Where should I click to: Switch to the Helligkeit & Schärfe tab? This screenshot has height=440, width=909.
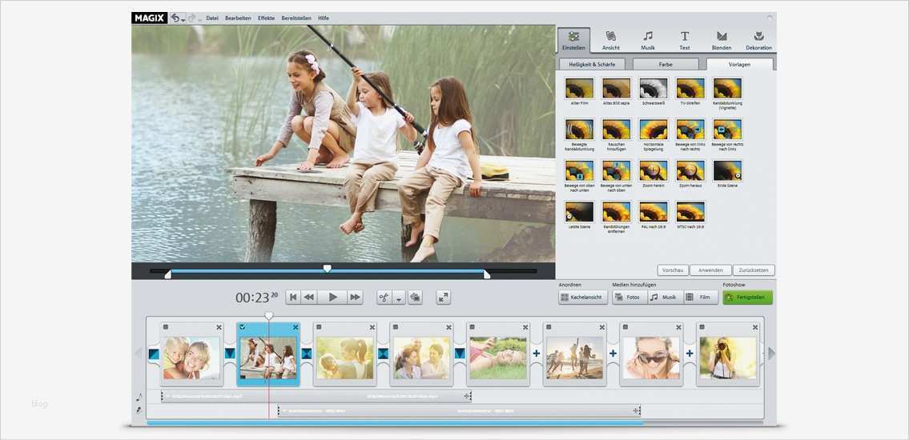coord(592,64)
